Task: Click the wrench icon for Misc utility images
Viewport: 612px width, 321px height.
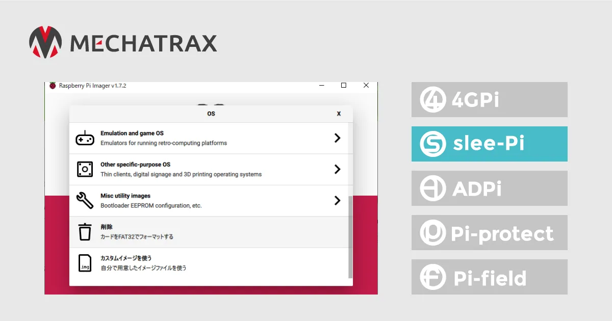Action: (85, 200)
